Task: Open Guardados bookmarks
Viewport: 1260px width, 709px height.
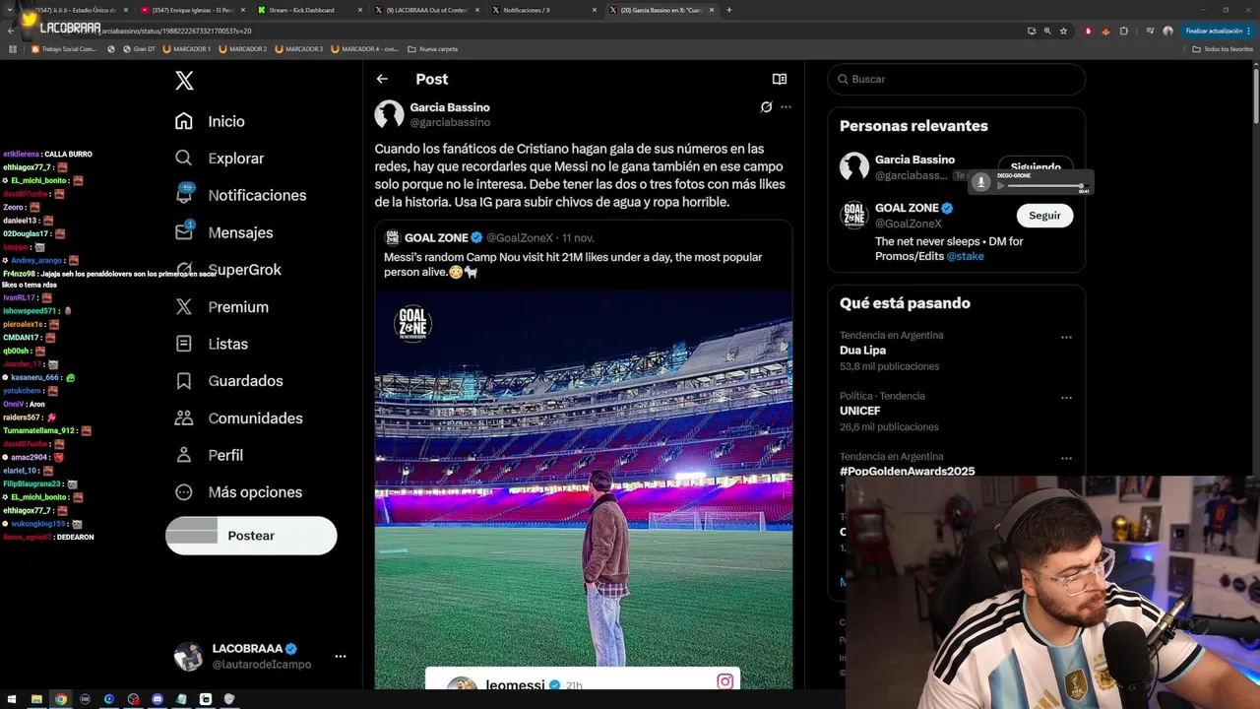Action: 228,381
